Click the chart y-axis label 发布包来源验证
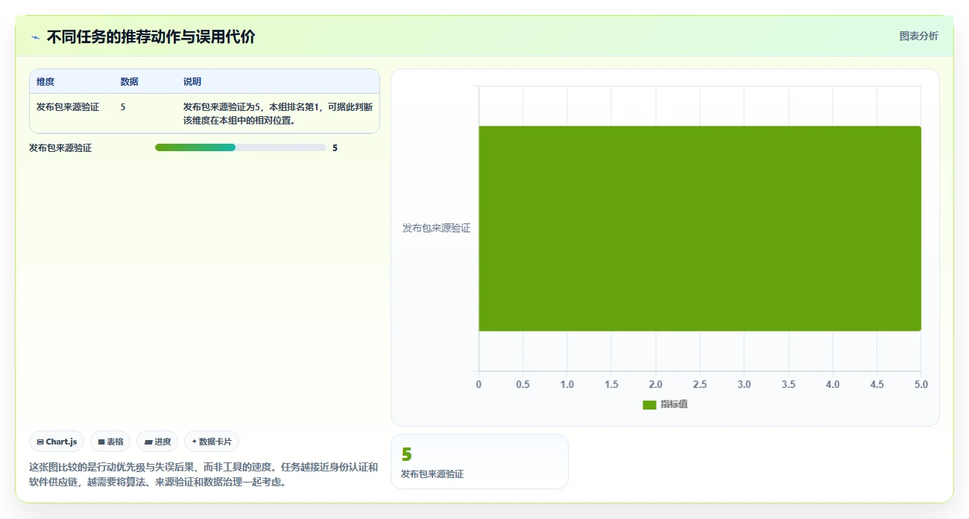 point(436,228)
